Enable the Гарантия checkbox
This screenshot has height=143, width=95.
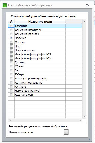tap(11, 26)
